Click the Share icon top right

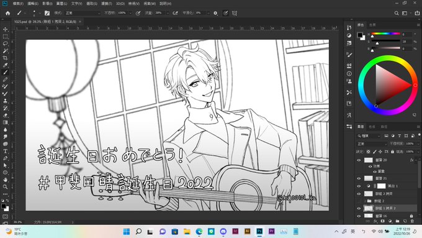(x=417, y=13)
